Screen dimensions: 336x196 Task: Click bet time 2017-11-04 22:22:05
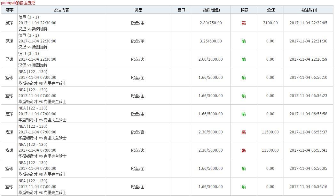(x=309, y=23)
